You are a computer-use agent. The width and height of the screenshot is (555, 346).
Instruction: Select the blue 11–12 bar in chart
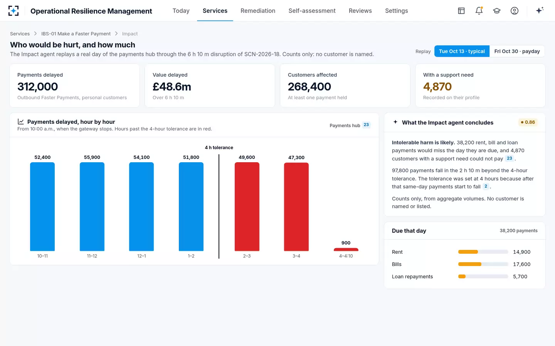click(92, 206)
